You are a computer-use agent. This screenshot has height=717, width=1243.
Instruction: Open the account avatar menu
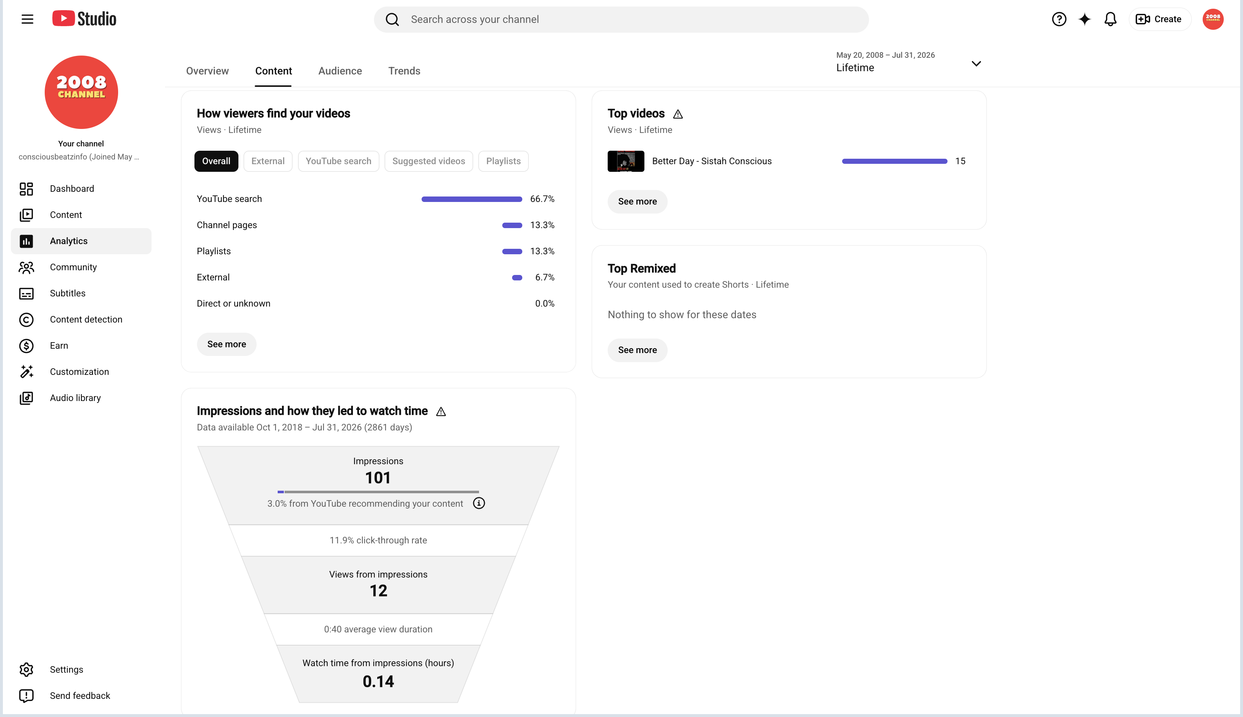pyautogui.click(x=1212, y=19)
